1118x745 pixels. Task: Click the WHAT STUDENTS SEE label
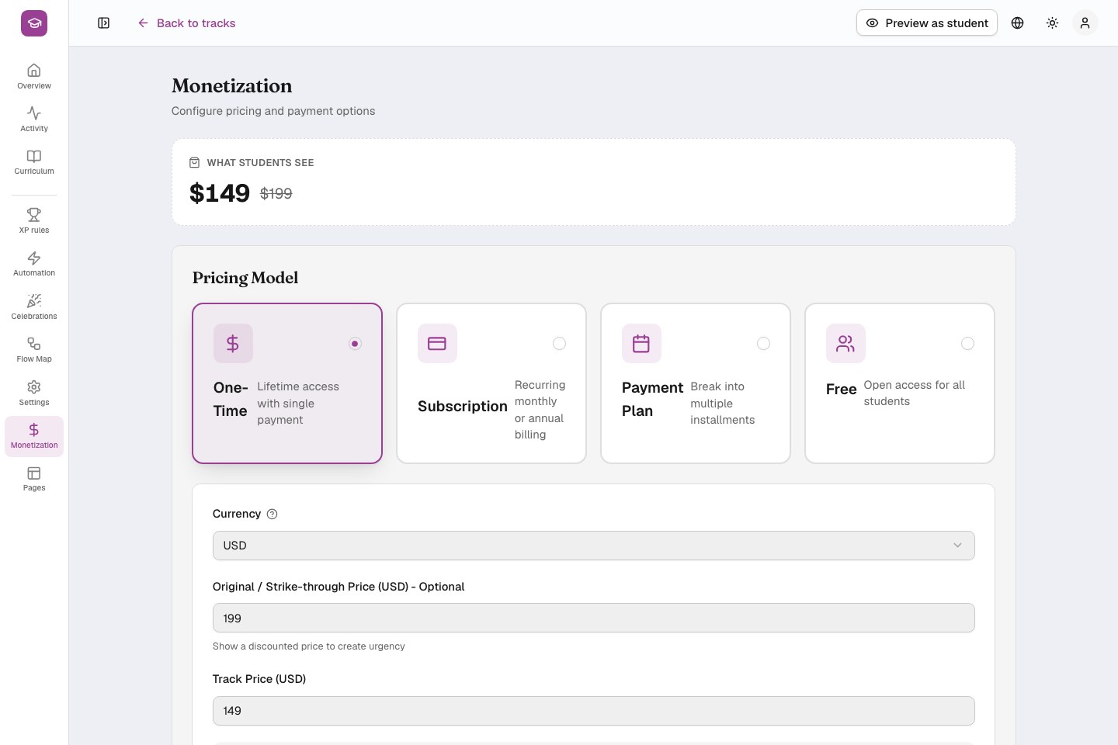coord(260,163)
